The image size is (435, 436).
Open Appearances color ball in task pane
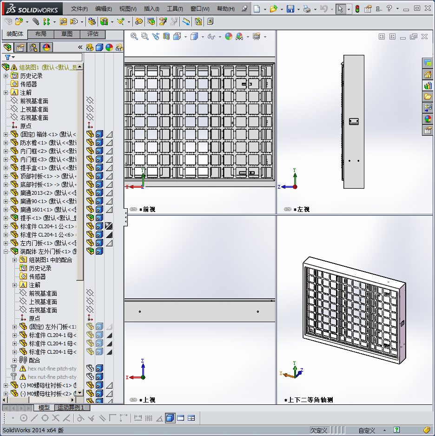[428, 119]
